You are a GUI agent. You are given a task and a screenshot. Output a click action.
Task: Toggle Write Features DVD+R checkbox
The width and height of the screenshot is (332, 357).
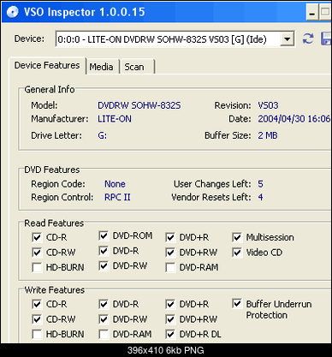170,304
